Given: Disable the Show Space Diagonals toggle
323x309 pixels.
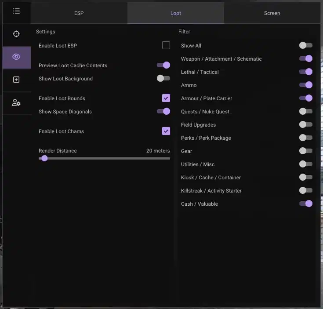Looking at the screenshot, I should 163,111.
